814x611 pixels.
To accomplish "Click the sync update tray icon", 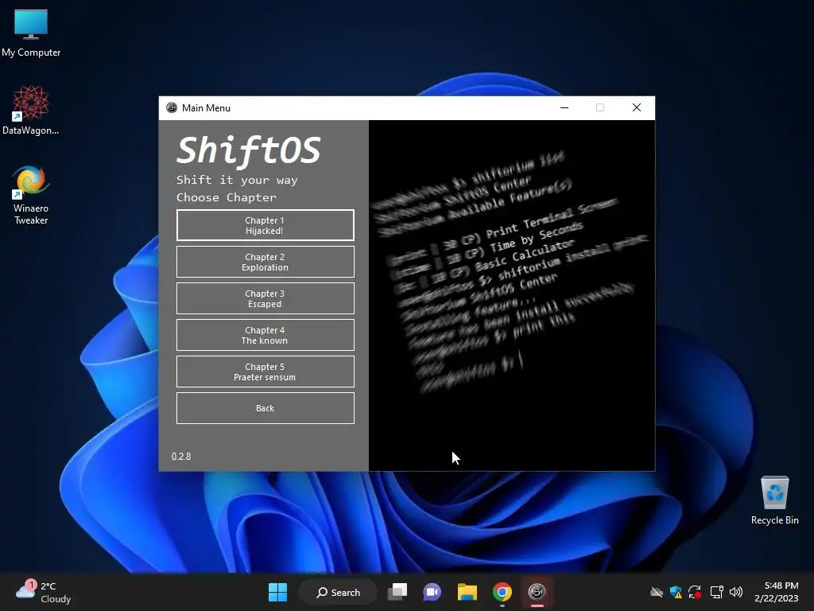I will pyautogui.click(x=695, y=592).
